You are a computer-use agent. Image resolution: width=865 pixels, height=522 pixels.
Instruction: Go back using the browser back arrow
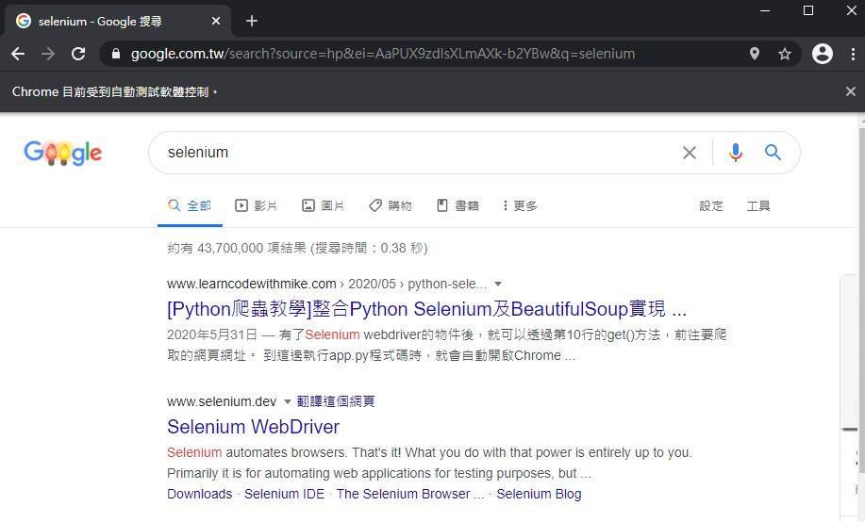tap(18, 54)
